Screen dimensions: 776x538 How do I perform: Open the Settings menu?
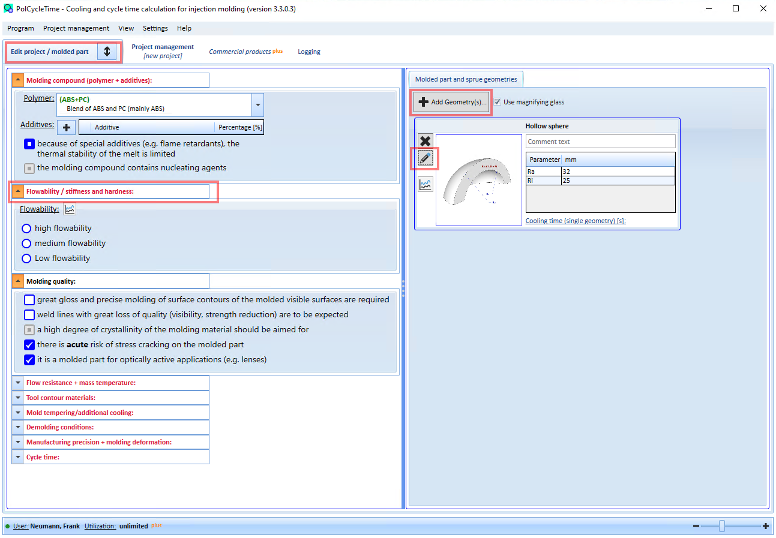click(x=155, y=28)
